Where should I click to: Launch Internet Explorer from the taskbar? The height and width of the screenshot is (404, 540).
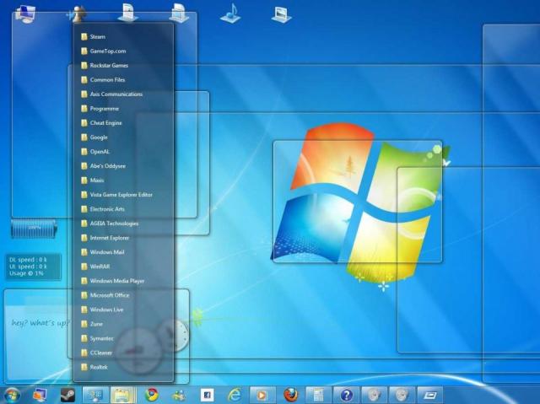point(235,395)
